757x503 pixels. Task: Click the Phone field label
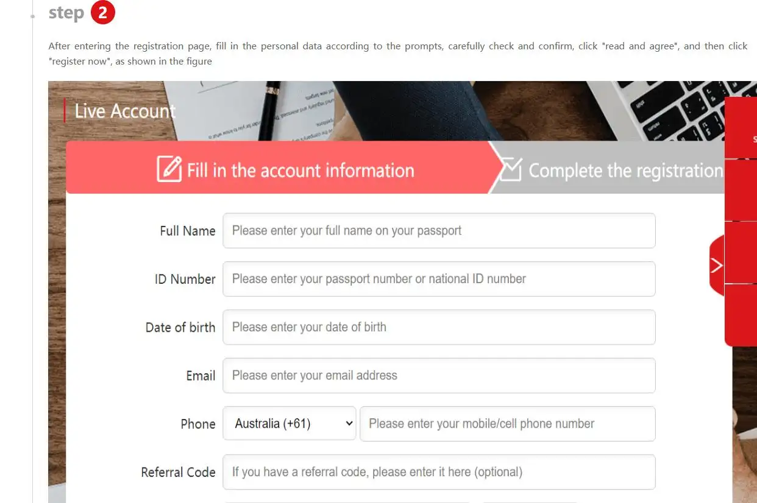[197, 424]
